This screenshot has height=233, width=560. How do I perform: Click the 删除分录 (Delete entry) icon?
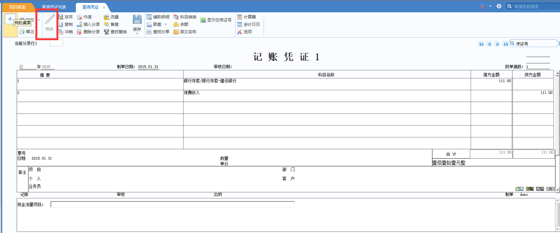[79, 32]
